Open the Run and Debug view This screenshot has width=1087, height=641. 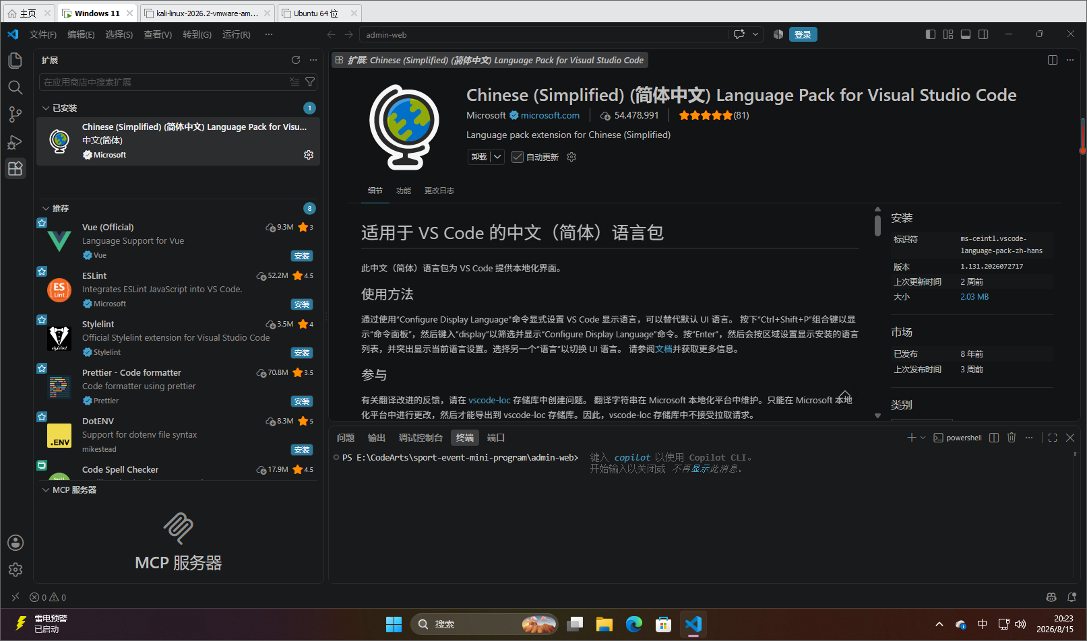[x=15, y=141]
